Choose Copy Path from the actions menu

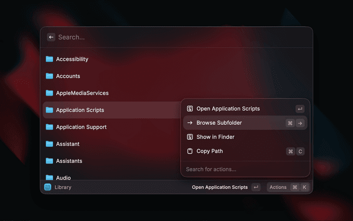pos(245,151)
